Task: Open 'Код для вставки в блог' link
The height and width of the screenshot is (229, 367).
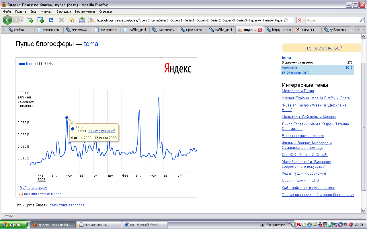Action: (42, 194)
